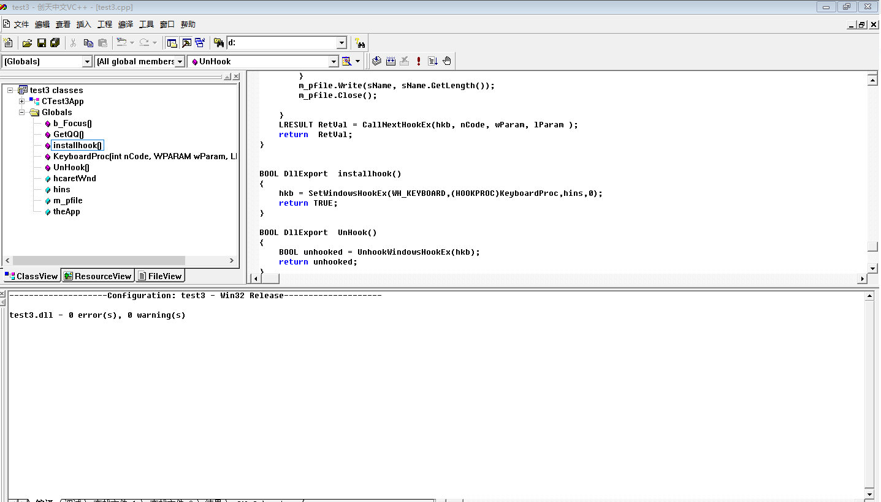Collapse the test3 classes tree root
This screenshot has height=502, width=881.
point(10,90)
